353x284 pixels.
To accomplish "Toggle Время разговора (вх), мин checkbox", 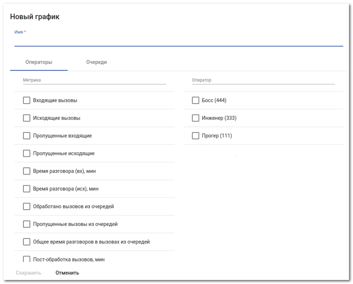I will (x=27, y=171).
